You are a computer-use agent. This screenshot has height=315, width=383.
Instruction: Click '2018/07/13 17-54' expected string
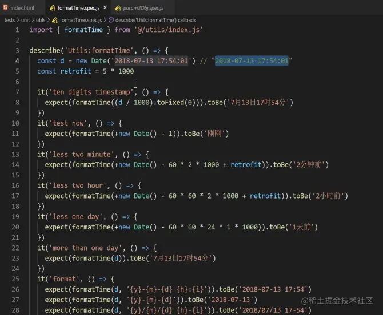(273, 310)
